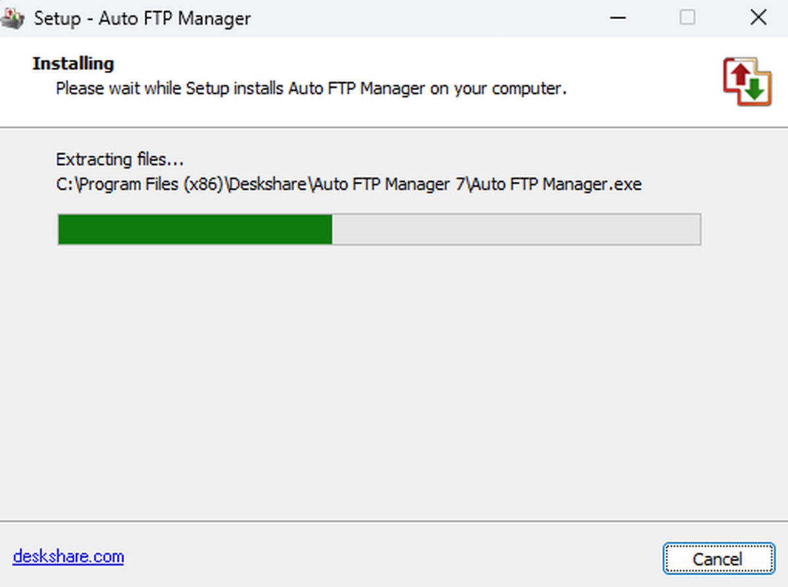Click the bold "Installing" heading
Image resolution: width=788 pixels, height=587 pixels.
coord(73,64)
